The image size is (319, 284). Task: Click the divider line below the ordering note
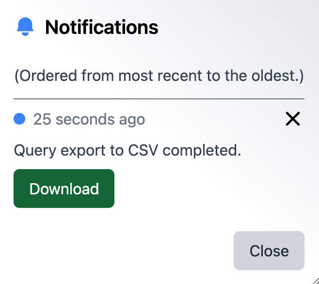[159, 99]
